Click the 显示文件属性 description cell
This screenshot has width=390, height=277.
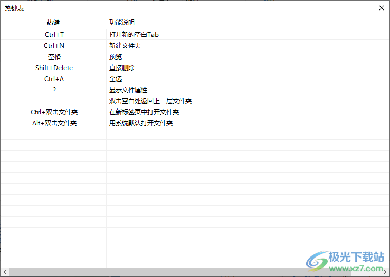click(x=128, y=90)
